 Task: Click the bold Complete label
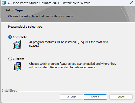tap(20, 37)
